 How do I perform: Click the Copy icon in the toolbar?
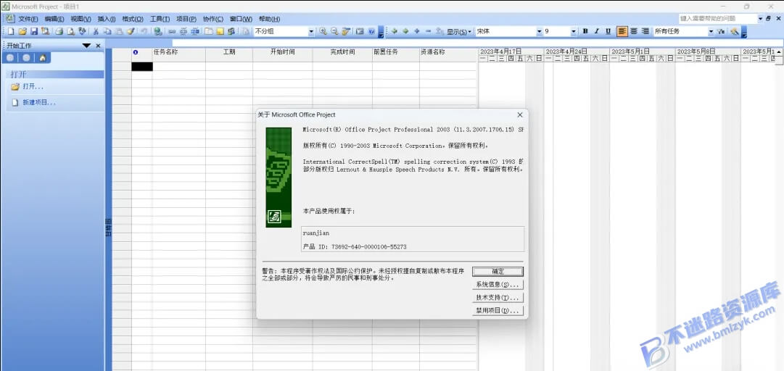point(107,31)
